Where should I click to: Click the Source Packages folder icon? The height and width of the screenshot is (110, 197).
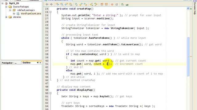click(10, 7)
